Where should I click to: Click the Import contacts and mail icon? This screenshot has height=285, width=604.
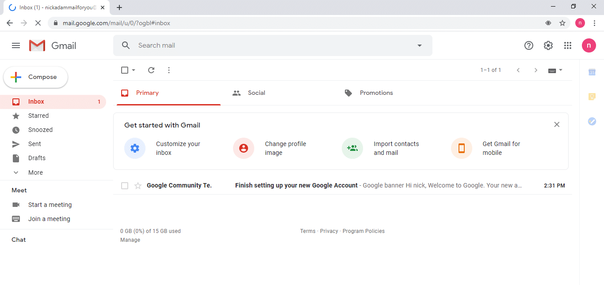pos(352,148)
